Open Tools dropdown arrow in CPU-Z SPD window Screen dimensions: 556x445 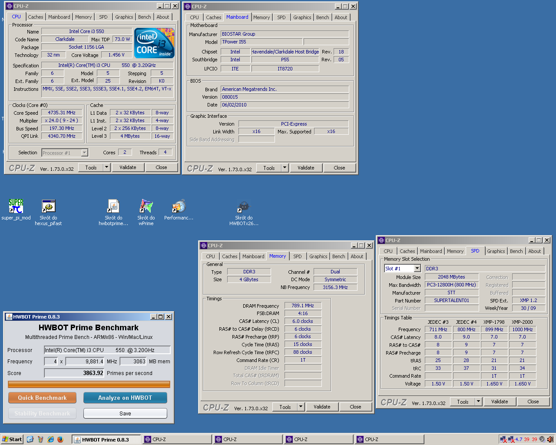[478, 402]
